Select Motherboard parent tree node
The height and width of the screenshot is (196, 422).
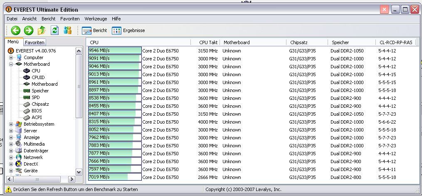pyautogui.click(x=37, y=64)
